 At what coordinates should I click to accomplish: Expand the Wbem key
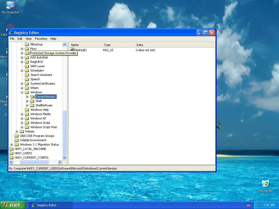(22, 88)
